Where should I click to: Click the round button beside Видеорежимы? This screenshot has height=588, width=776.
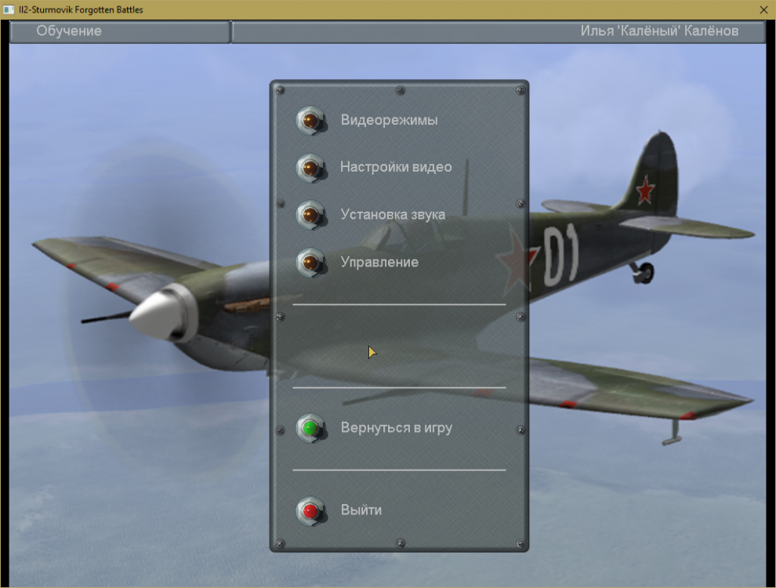[x=311, y=120]
